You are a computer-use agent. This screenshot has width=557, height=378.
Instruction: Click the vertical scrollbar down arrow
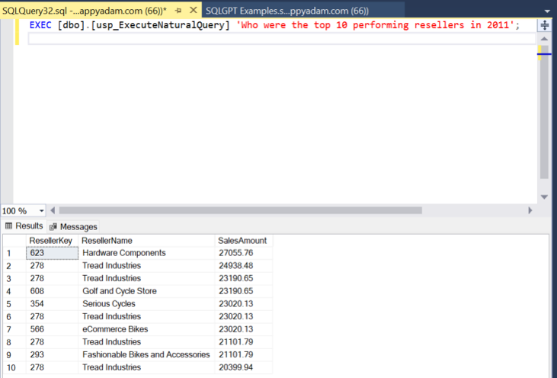(x=544, y=197)
